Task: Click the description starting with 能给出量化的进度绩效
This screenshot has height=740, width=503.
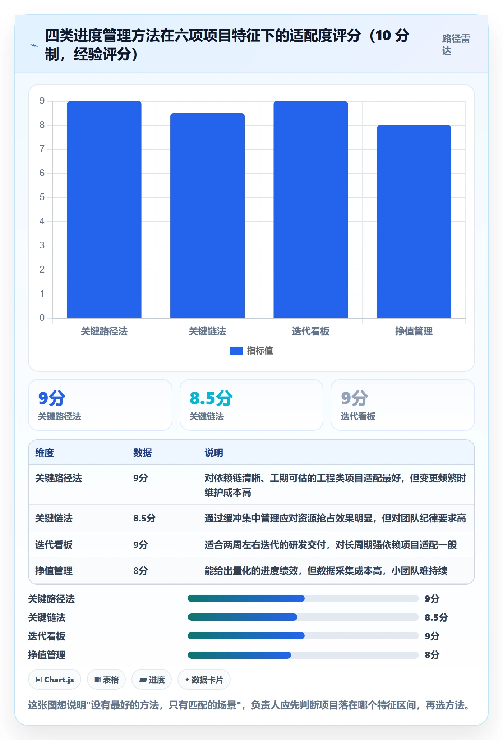Action: (x=326, y=571)
